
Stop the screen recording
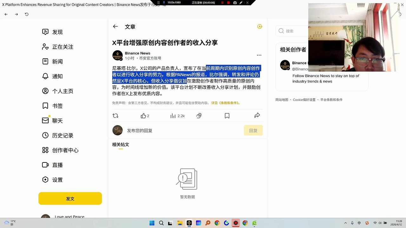pos(228,3)
